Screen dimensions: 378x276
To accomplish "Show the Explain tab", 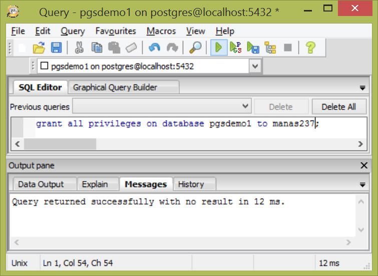I will (98, 184).
